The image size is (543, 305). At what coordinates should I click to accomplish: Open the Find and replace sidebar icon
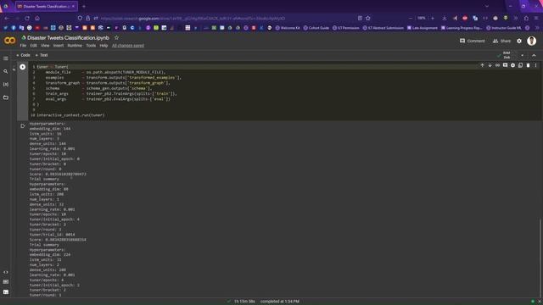tap(6, 71)
